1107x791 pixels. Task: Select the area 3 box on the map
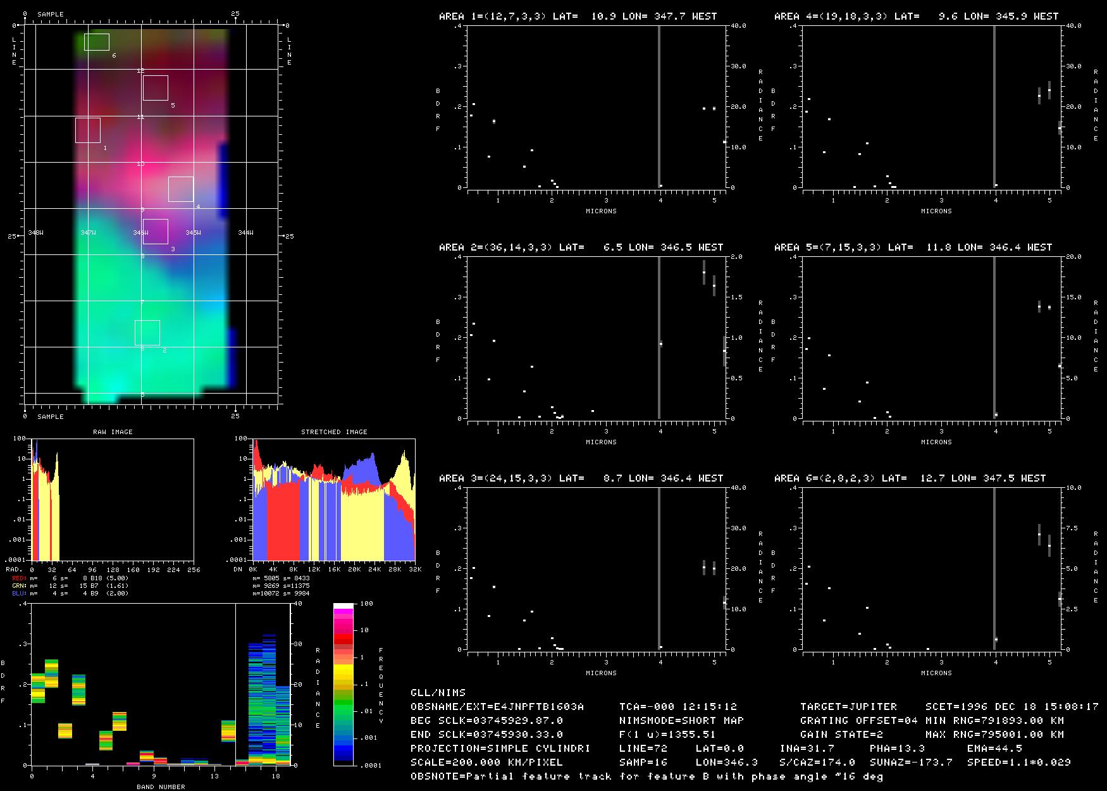coord(156,232)
